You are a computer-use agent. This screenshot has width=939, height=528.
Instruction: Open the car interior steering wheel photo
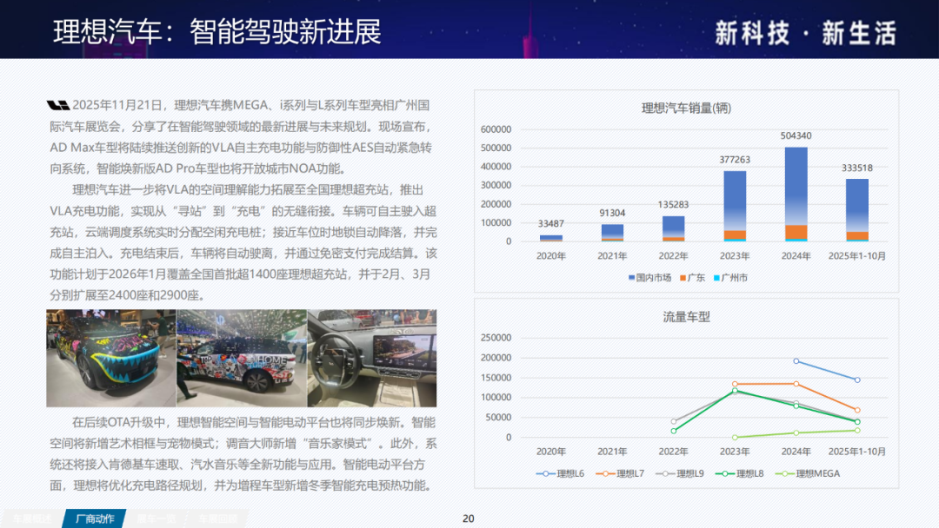coord(372,358)
